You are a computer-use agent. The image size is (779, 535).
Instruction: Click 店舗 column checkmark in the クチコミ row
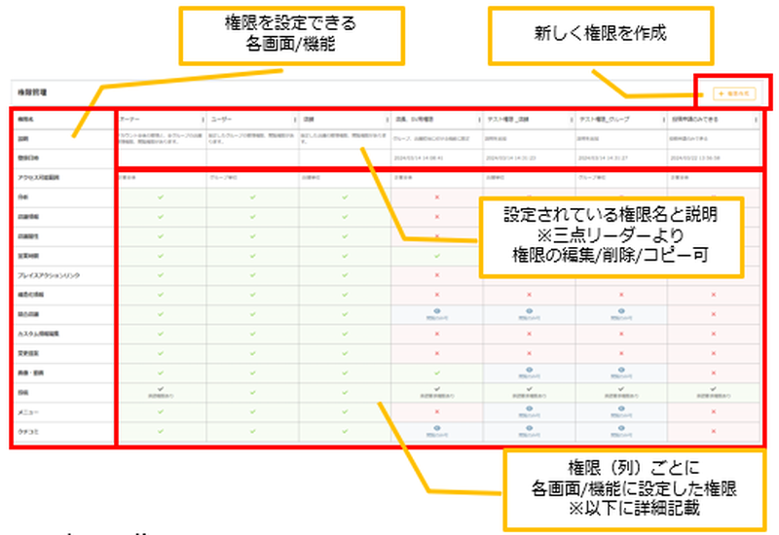(x=345, y=430)
